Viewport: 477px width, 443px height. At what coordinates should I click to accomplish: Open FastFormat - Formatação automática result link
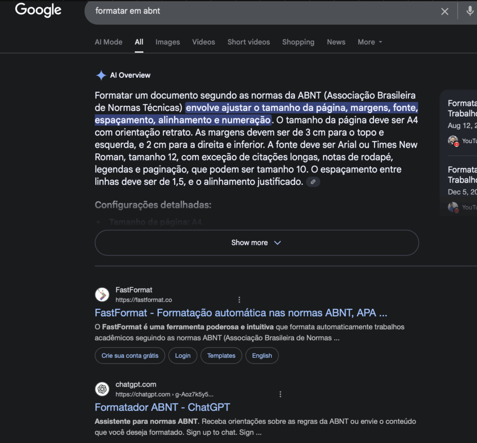pos(241,313)
